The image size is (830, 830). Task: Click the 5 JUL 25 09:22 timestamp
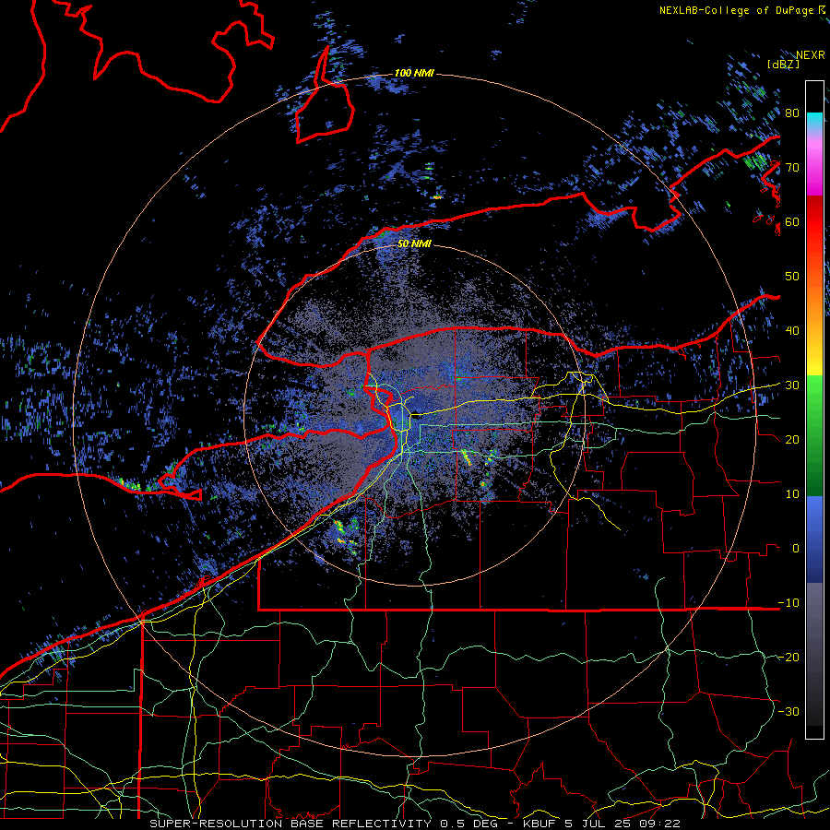click(x=622, y=824)
